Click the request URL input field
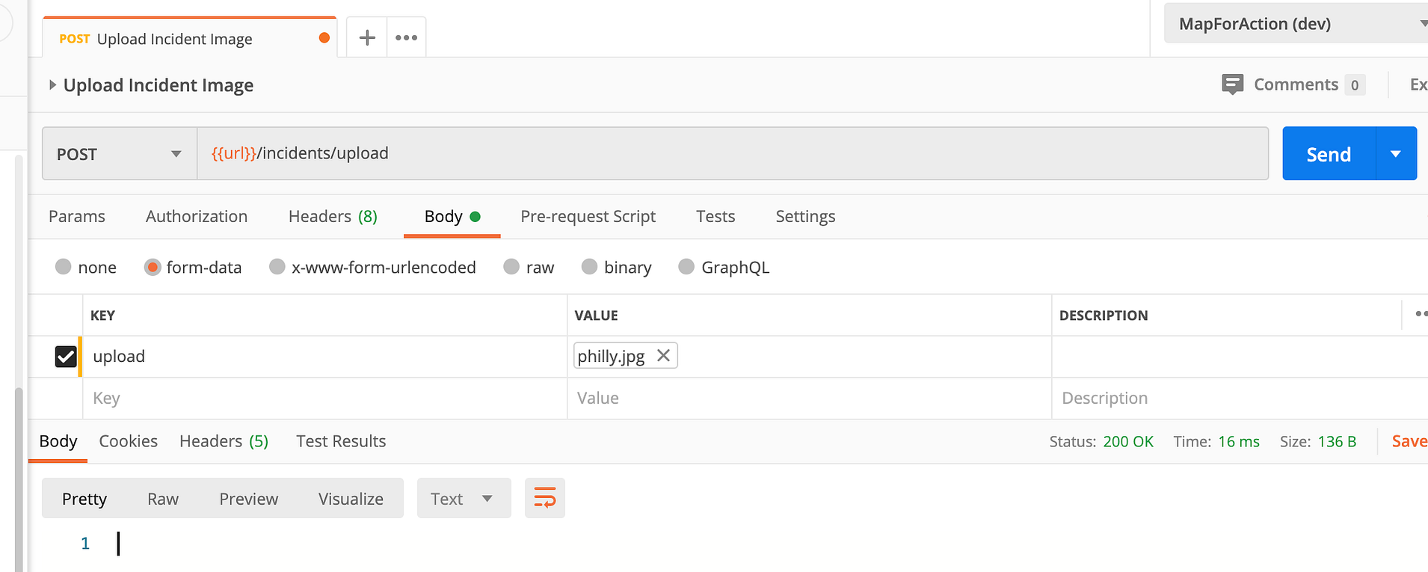Image resolution: width=1428 pixels, height=572 pixels. pyautogui.click(x=733, y=153)
